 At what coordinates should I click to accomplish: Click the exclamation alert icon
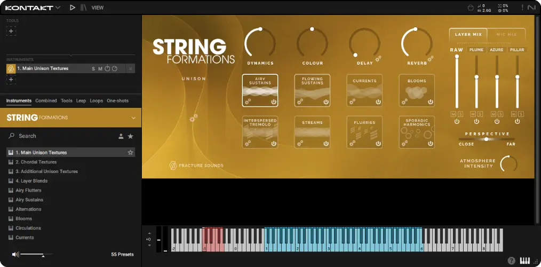[x=522, y=7]
